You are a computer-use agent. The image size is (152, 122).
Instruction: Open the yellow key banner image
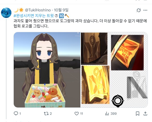[95, 85]
